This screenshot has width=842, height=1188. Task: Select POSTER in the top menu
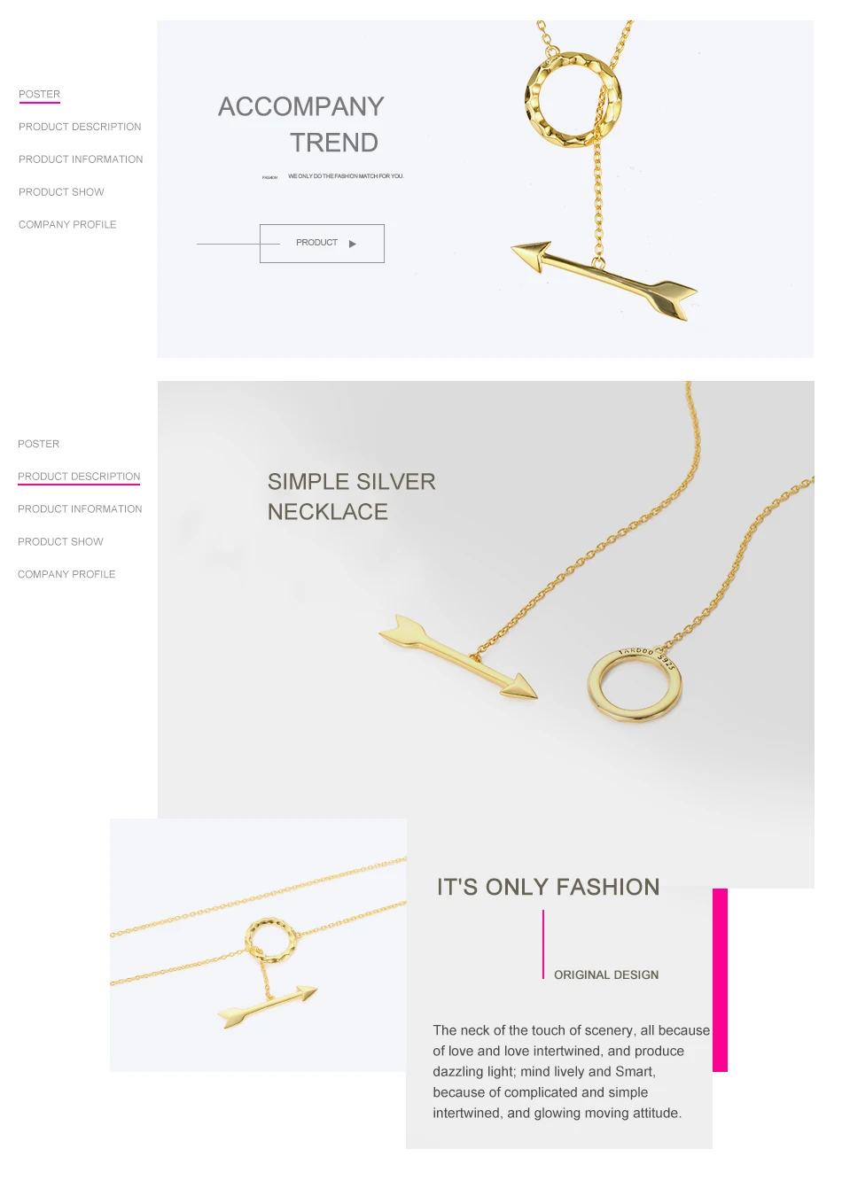(x=39, y=94)
